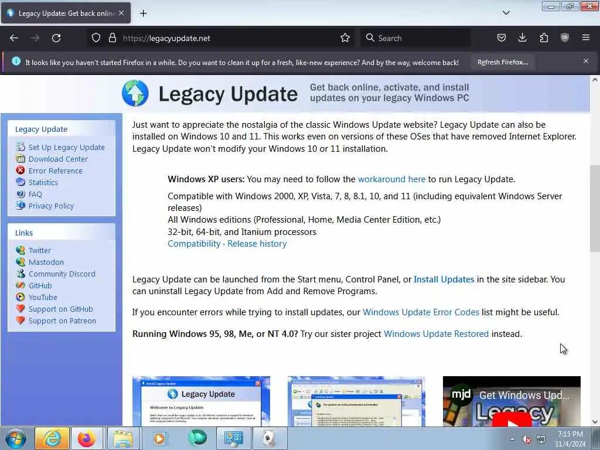Viewport: 600px width, 450px height.
Task: Open the Statistics sidebar link
Action: (x=43, y=183)
